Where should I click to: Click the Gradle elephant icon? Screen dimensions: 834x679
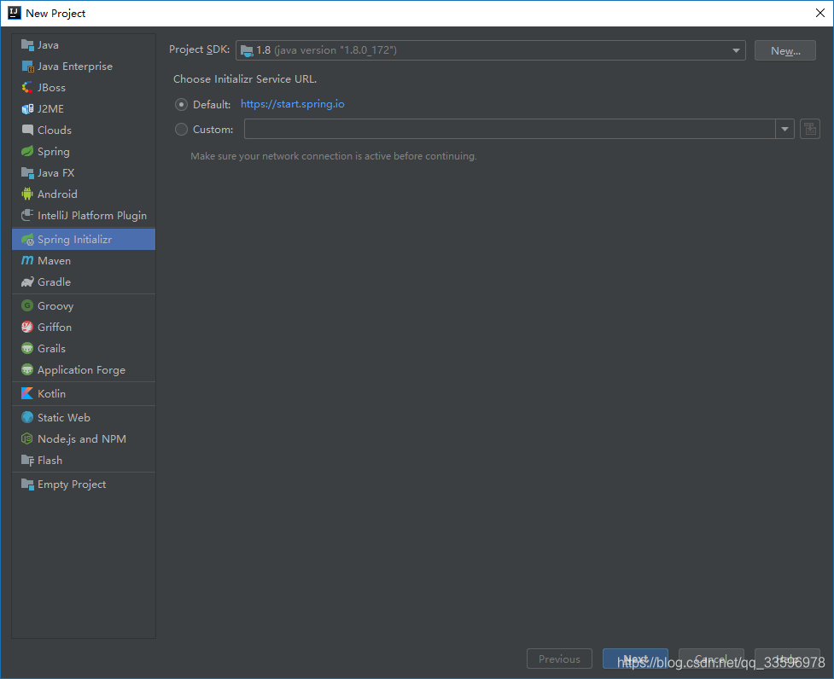27,282
